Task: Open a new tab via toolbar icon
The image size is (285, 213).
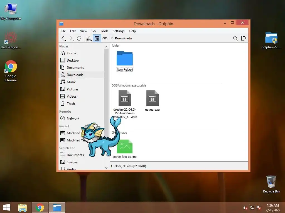Action: [x=243, y=38]
